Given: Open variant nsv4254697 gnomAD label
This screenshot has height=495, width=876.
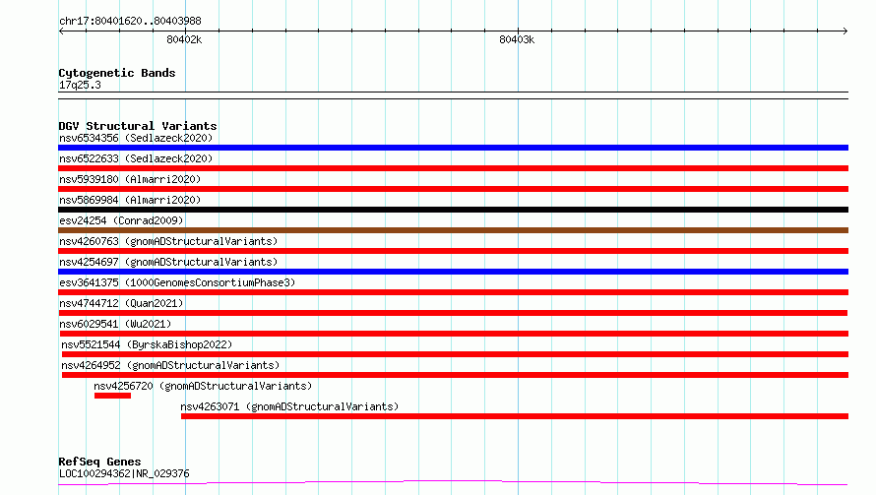Looking at the screenshot, I should pos(168,262).
